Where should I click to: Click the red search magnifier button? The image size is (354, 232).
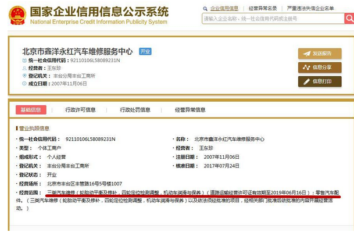pyautogui.click(x=349, y=18)
